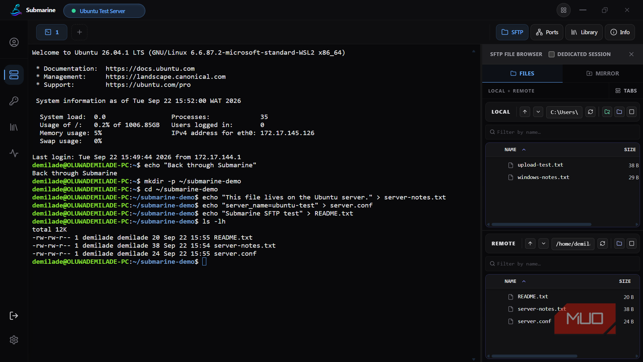Screen dimensions: 643x362
Task: Click REMOTE filter by name field
Action: (x=562, y=264)
